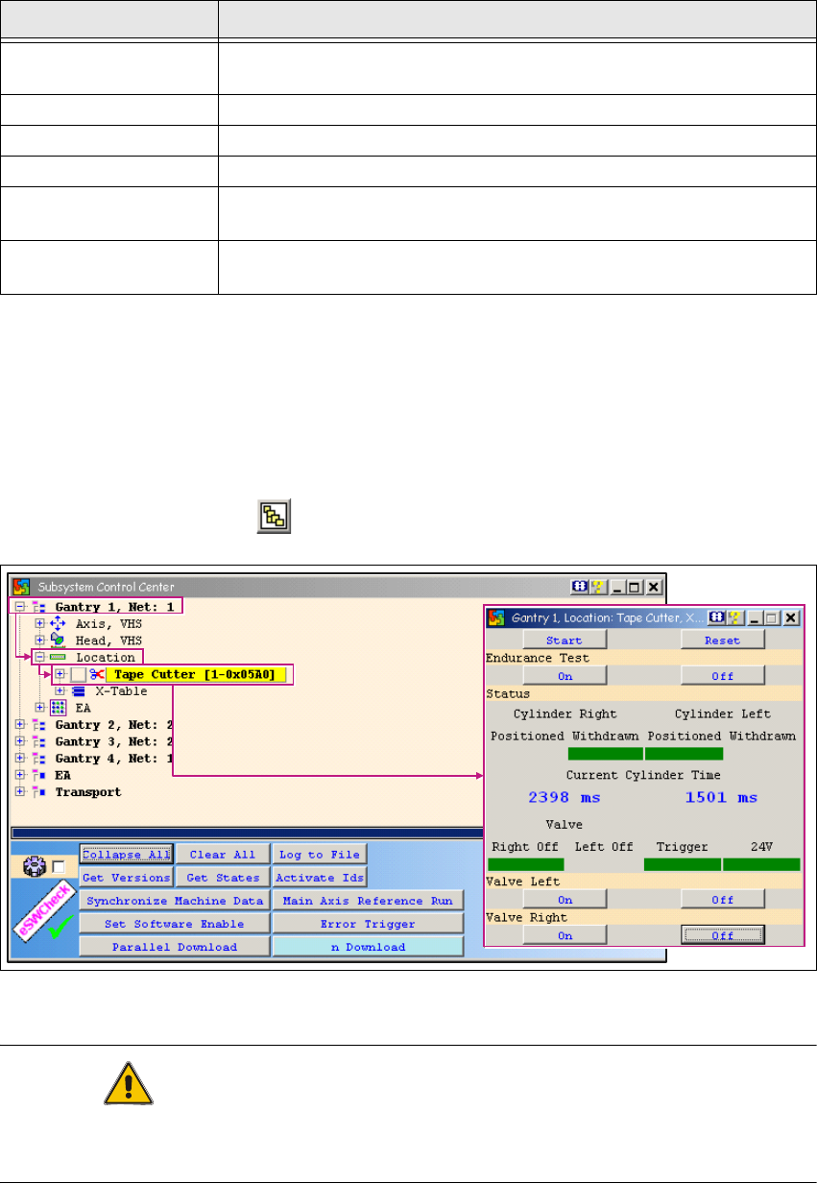The image size is (817, 1184).
Task: Select the X-Table tree item
Action: coord(121,691)
